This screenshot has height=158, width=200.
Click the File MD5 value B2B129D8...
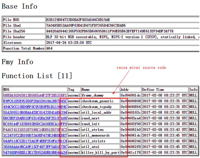point(78,20)
